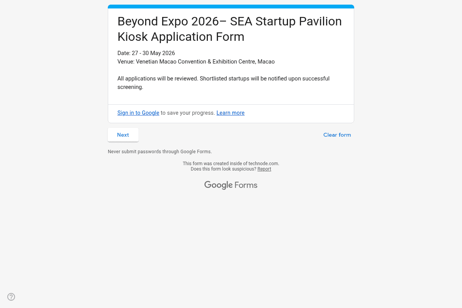This screenshot has height=308, width=462.
Task: Open help via the circled question mark
Action: click(x=11, y=297)
